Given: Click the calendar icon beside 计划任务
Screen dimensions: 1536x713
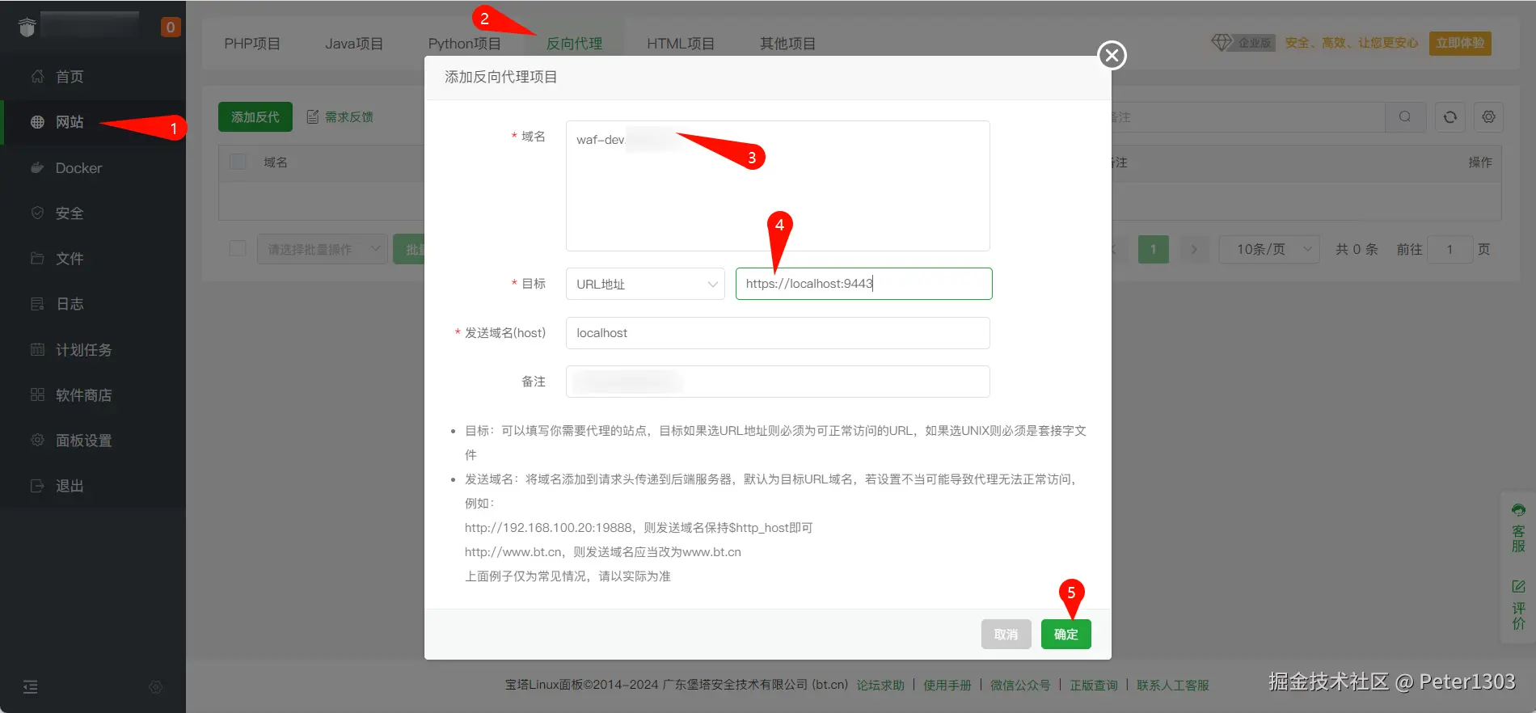Looking at the screenshot, I should (37, 349).
